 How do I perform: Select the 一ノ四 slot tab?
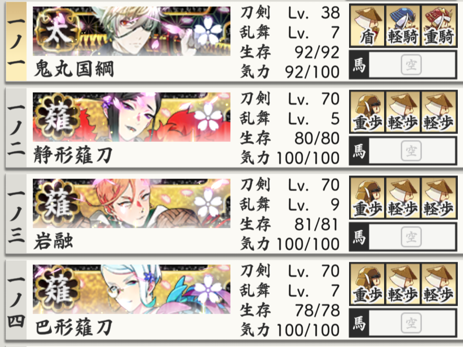point(16,300)
